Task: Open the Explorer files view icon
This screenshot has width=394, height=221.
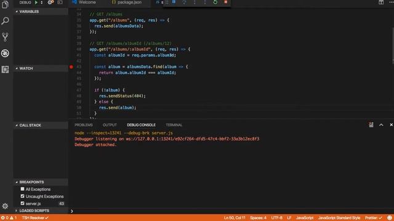Action: (5, 4)
